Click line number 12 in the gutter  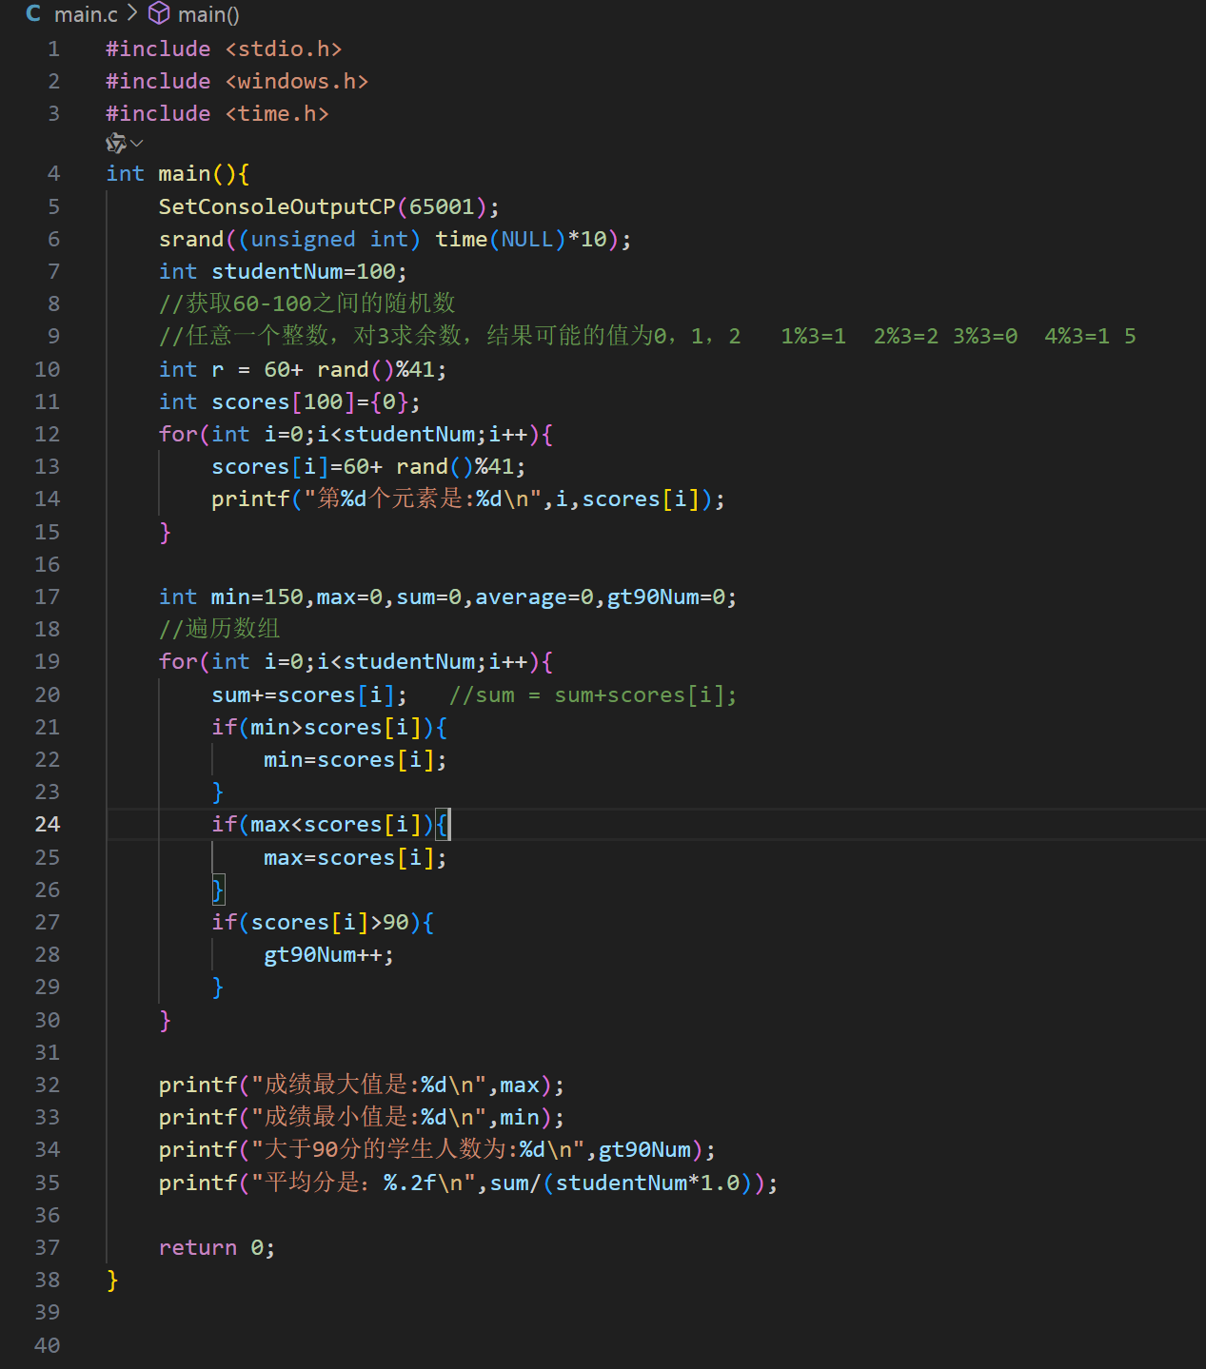coord(47,434)
